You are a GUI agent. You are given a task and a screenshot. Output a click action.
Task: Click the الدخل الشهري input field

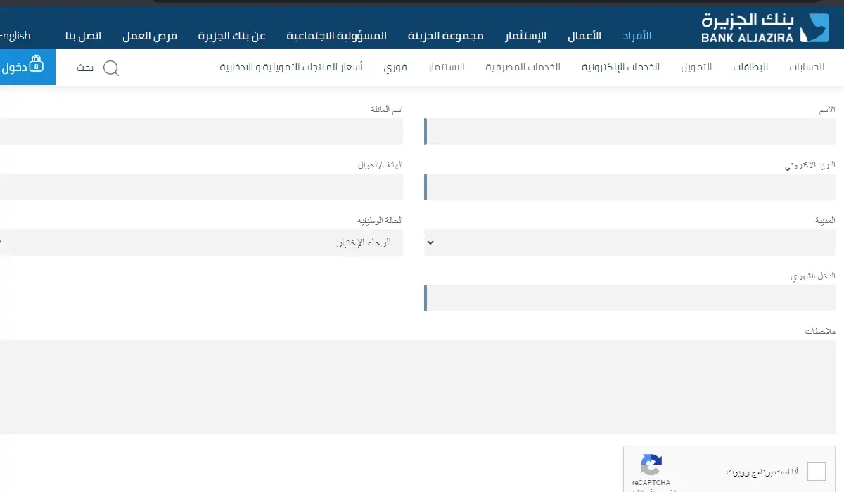point(629,298)
